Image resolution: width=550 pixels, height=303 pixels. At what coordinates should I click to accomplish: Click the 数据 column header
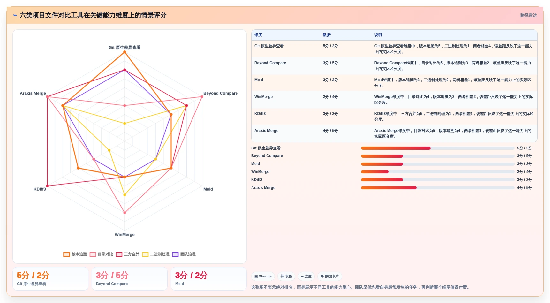click(327, 35)
